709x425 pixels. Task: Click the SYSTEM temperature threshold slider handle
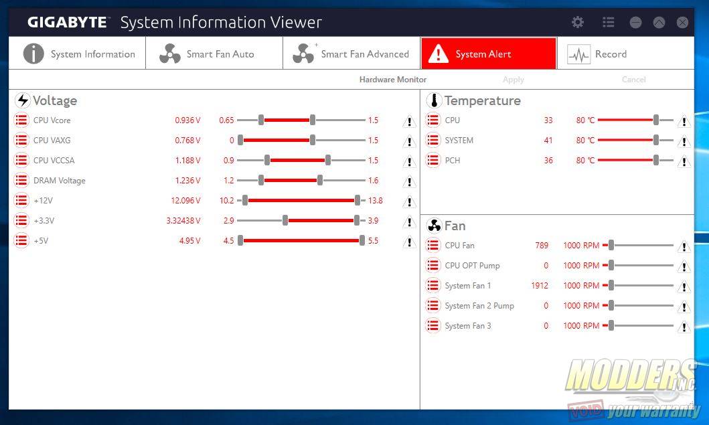click(x=656, y=140)
